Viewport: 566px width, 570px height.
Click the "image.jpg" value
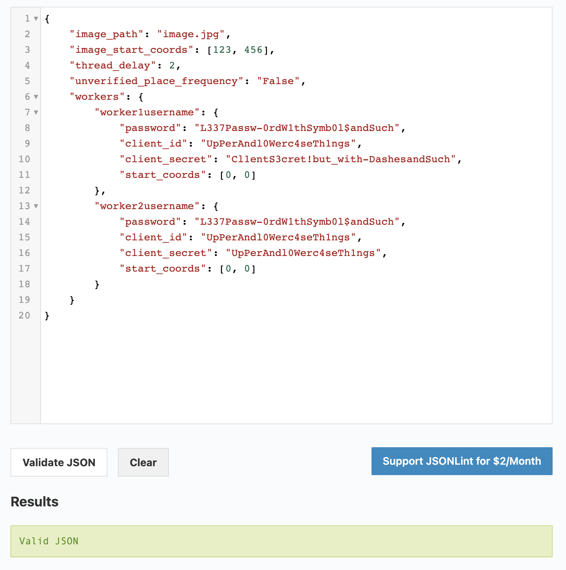(191, 34)
